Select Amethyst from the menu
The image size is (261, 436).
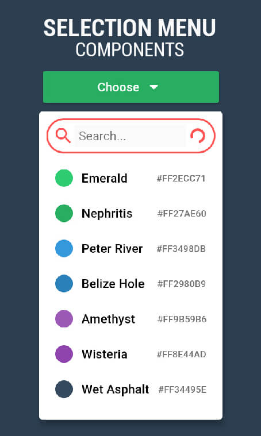point(130,319)
